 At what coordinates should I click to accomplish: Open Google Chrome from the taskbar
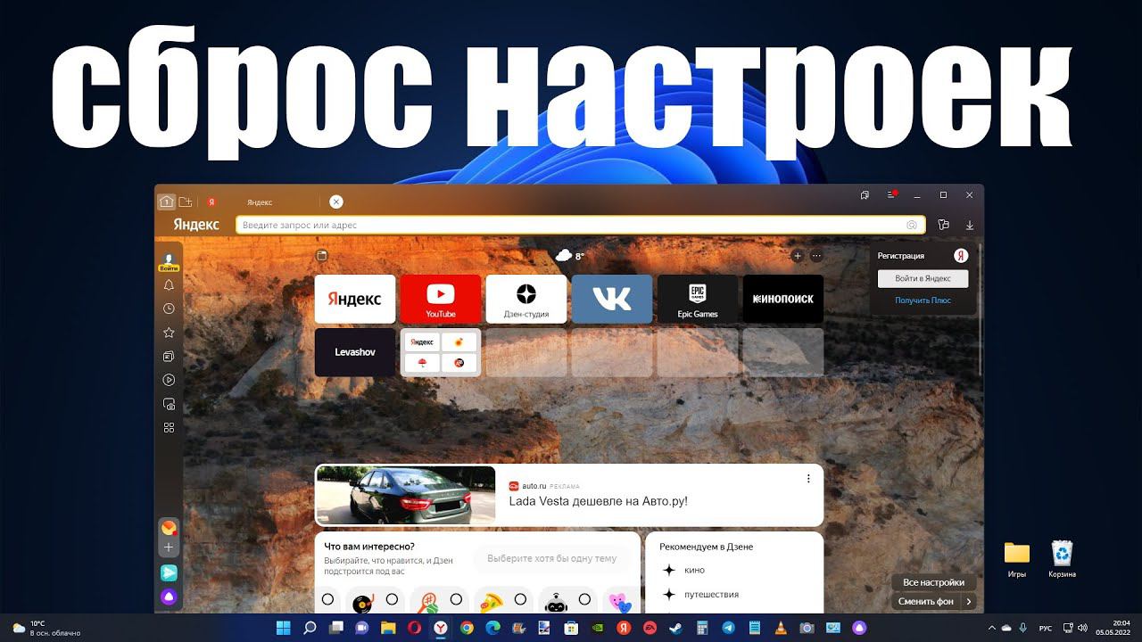click(x=467, y=628)
